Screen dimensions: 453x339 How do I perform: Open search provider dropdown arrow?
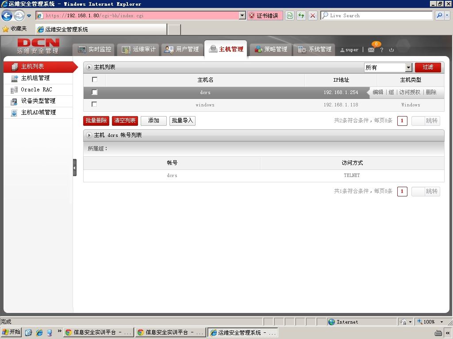pos(447,15)
